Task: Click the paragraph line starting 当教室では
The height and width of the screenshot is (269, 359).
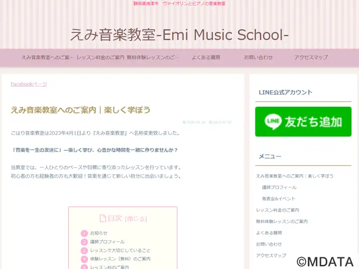Action: click(96, 167)
